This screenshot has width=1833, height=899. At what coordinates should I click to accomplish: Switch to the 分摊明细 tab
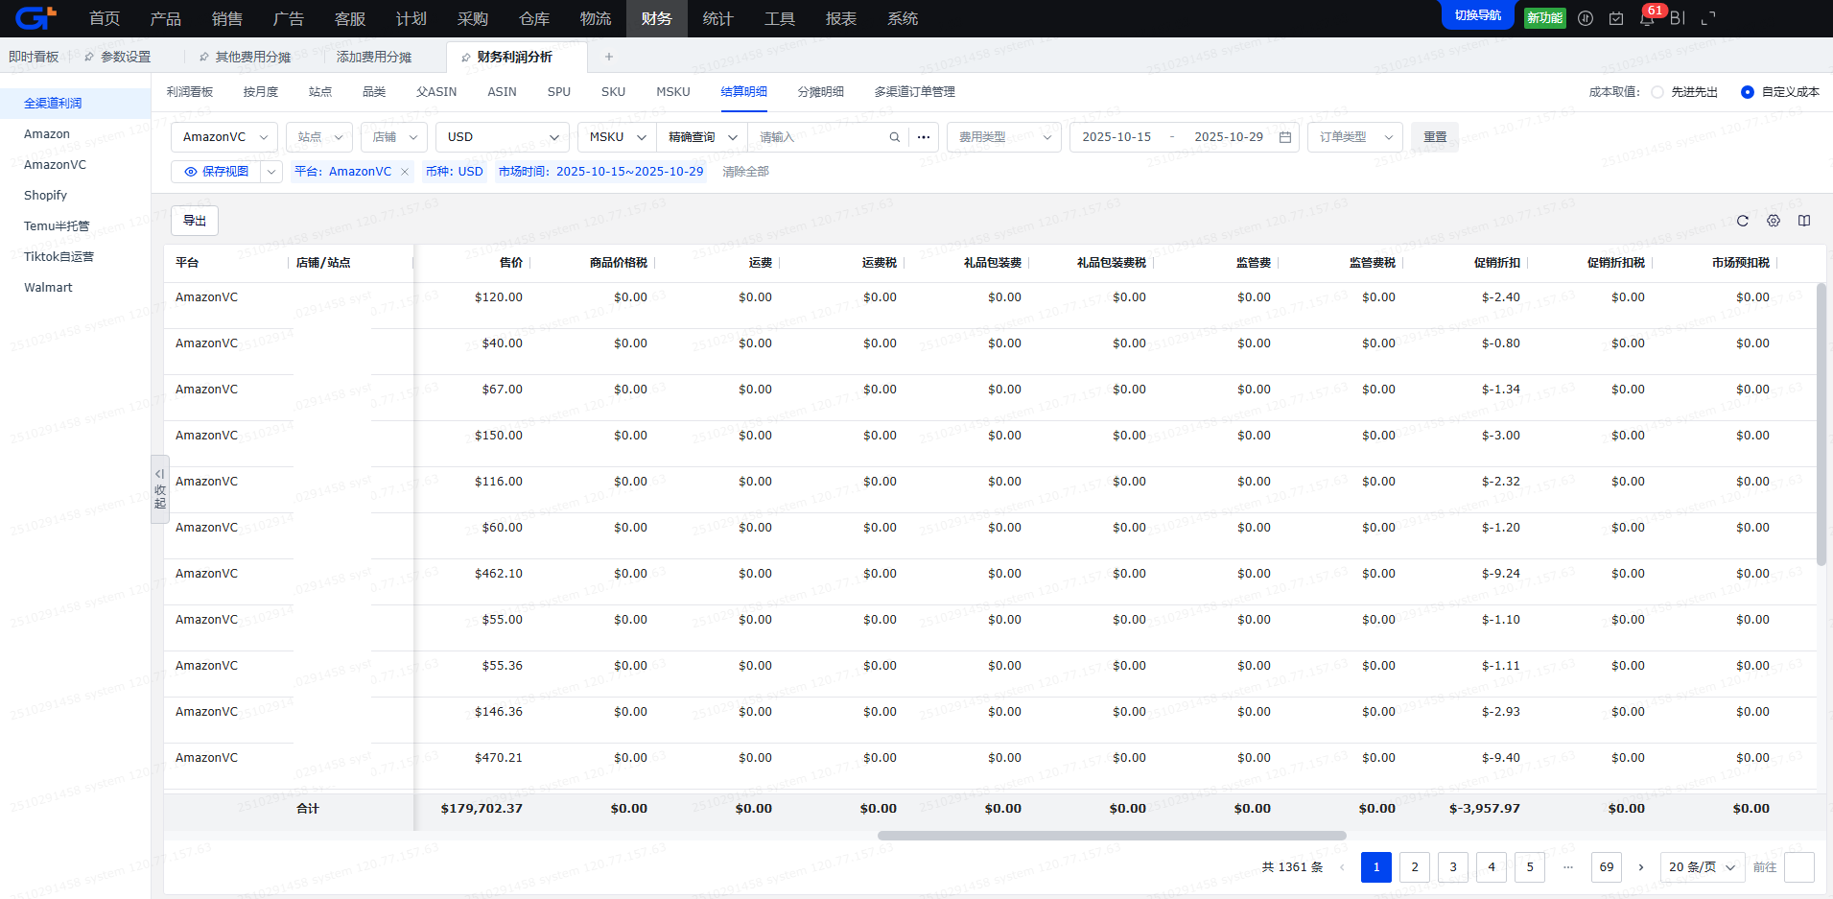click(820, 92)
